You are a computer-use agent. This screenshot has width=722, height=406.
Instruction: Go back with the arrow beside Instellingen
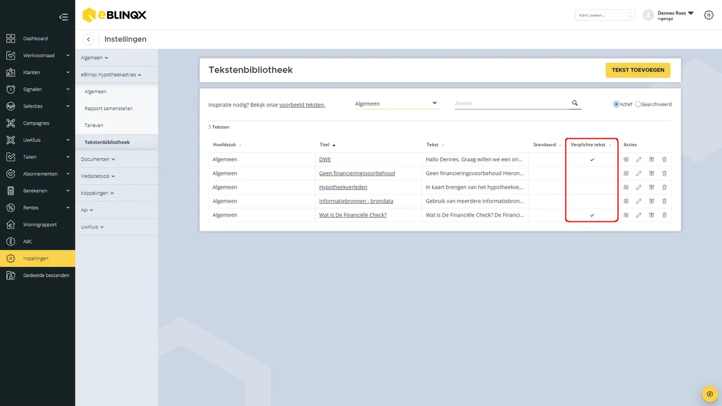88,40
